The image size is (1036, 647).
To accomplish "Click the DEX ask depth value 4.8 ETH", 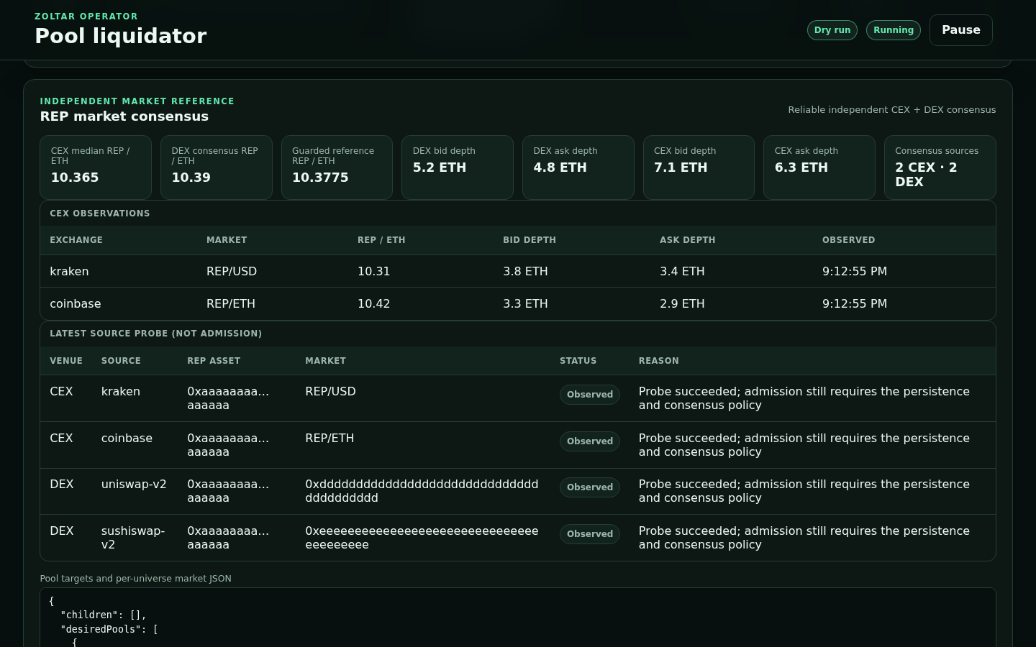I will pyautogui.click(x=560, y=168).
